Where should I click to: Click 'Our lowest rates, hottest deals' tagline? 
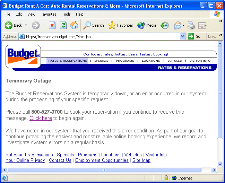pos(126,54)
